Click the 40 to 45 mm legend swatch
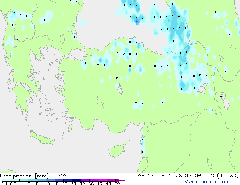 coord(103,180)
